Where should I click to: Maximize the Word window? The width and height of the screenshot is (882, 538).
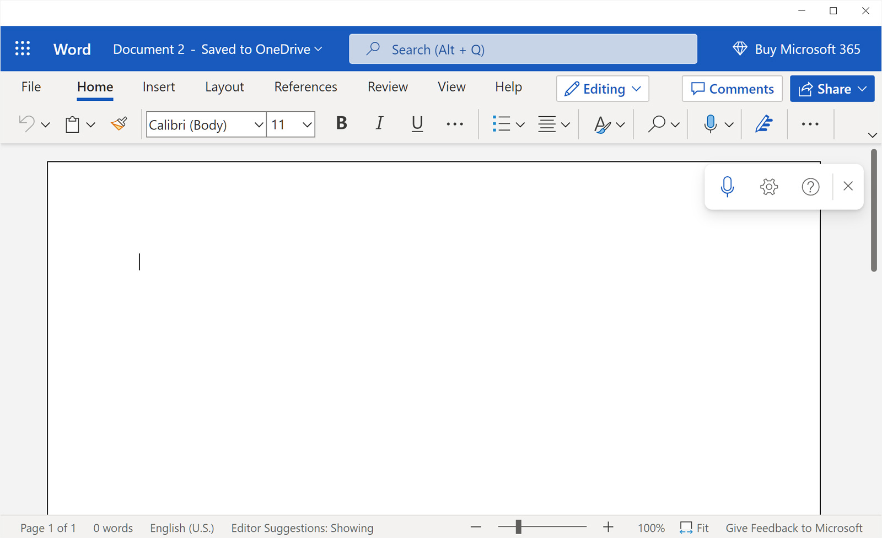(x=833, y=11)
